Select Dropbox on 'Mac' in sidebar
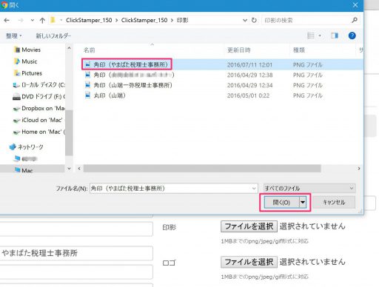Screen dimensions: 379x287 click(38, 108)
